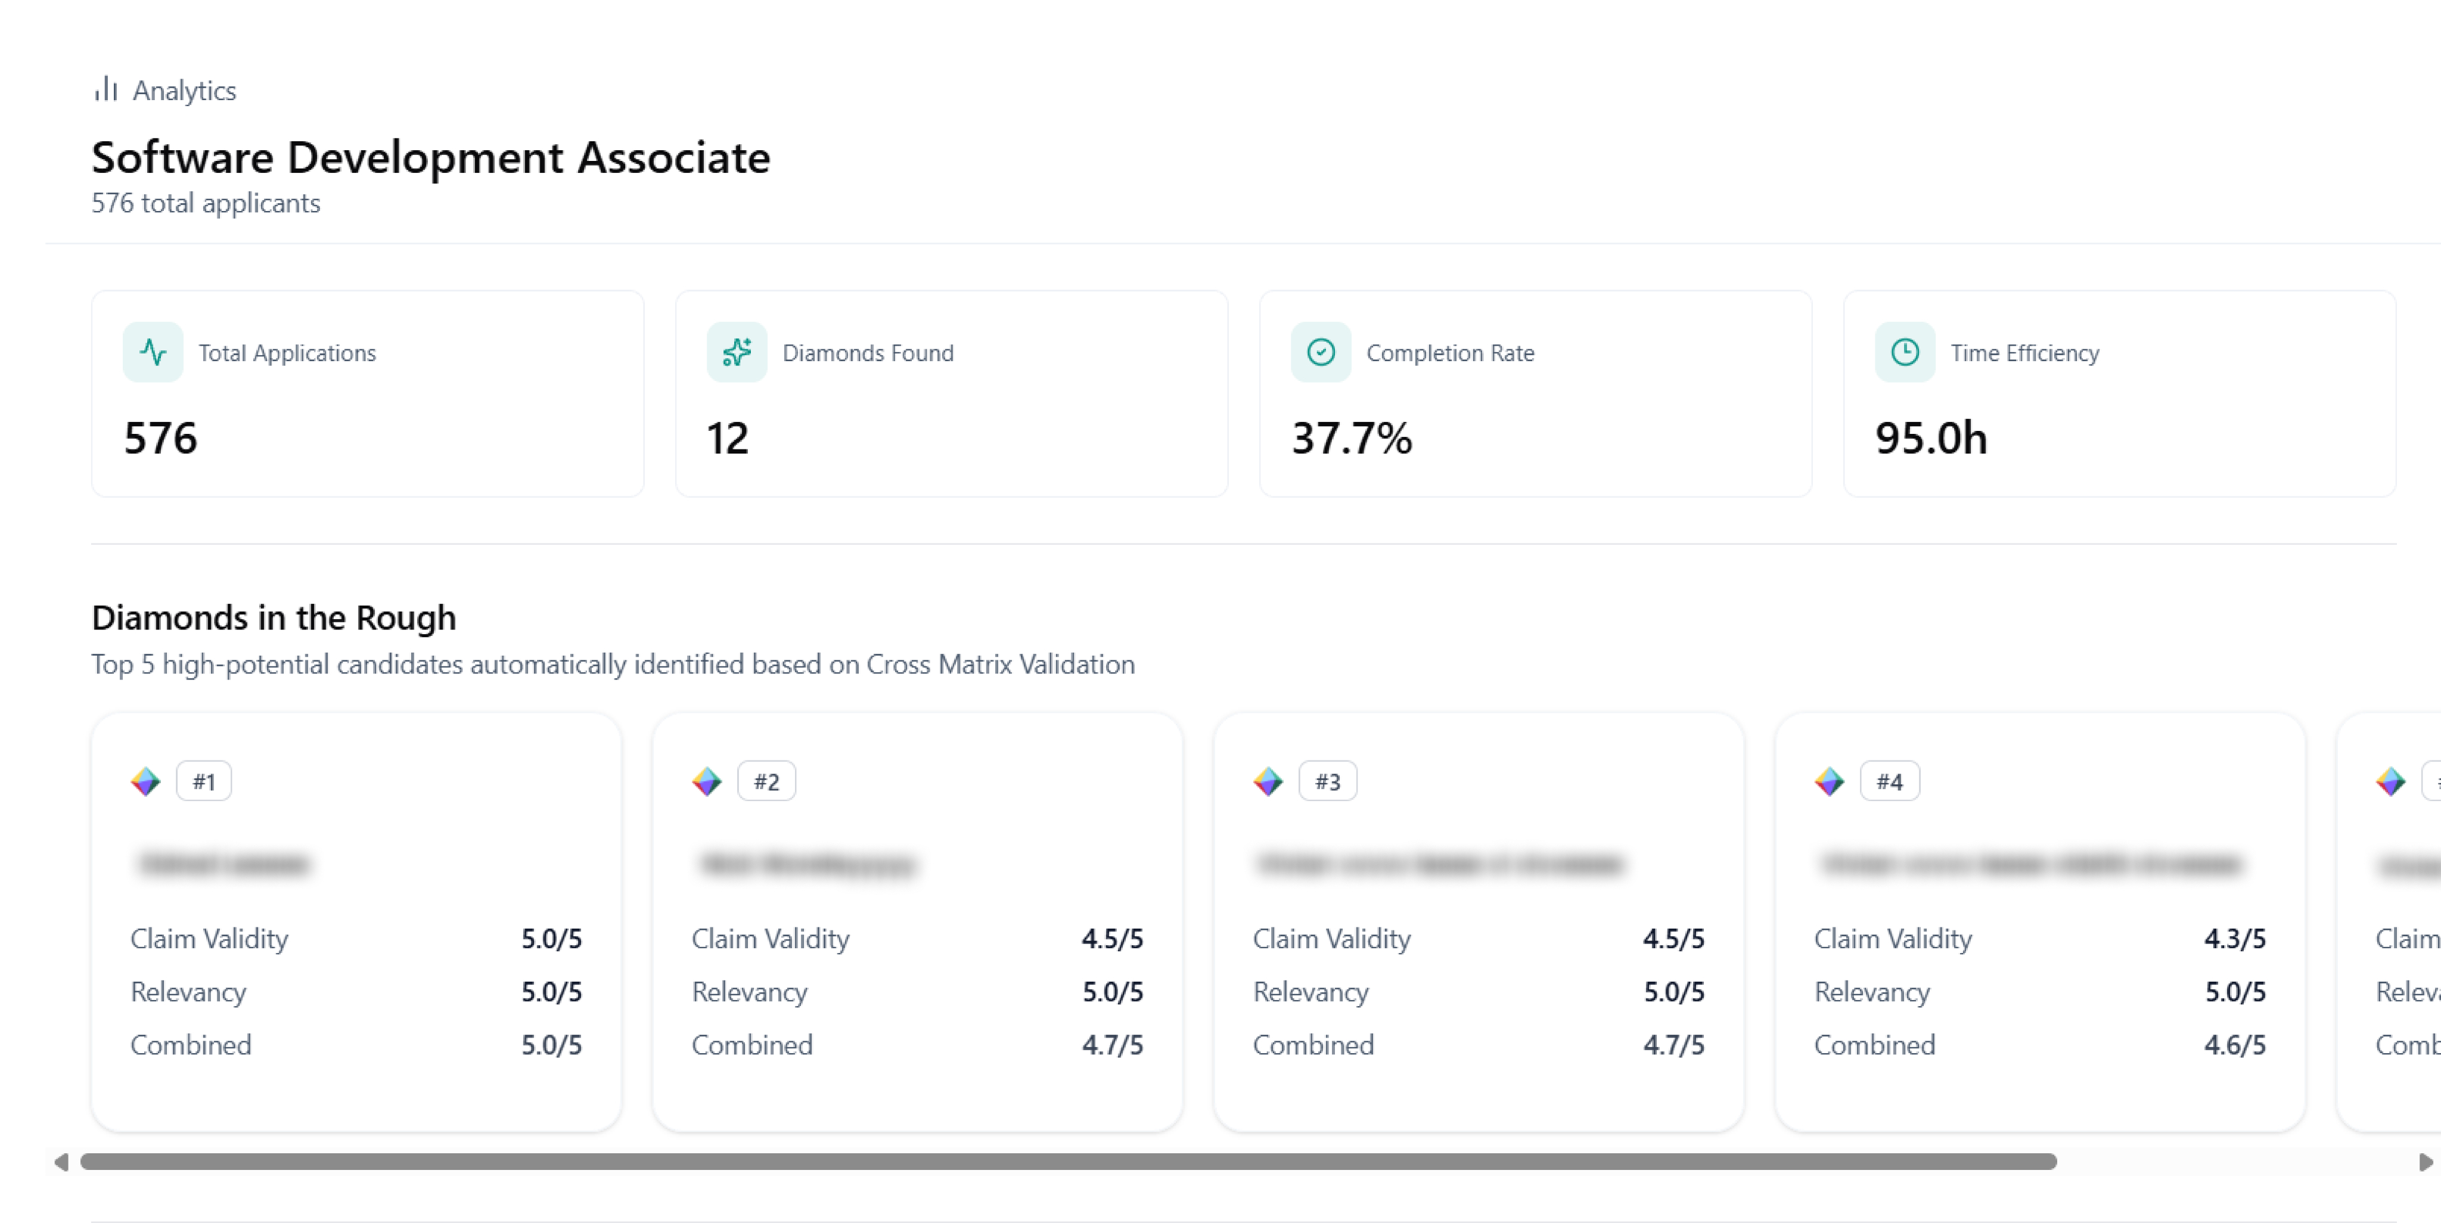Open the blurred candidate name on card #1
This screenshot has width=2441, height=1223.
click(x=223, y=864)
